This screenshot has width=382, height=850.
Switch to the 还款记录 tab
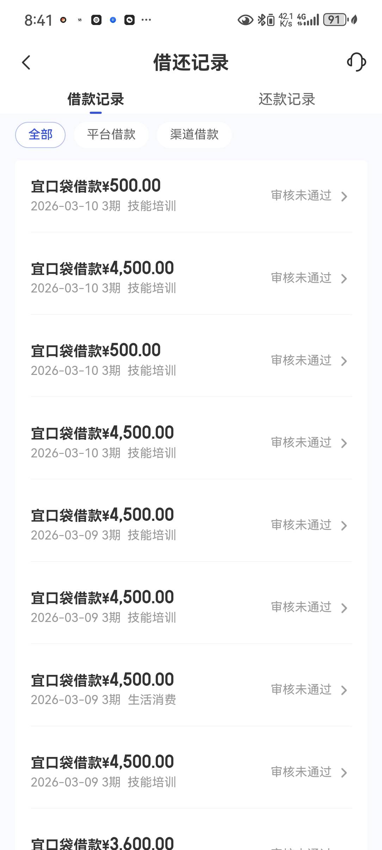click(286, 99)
